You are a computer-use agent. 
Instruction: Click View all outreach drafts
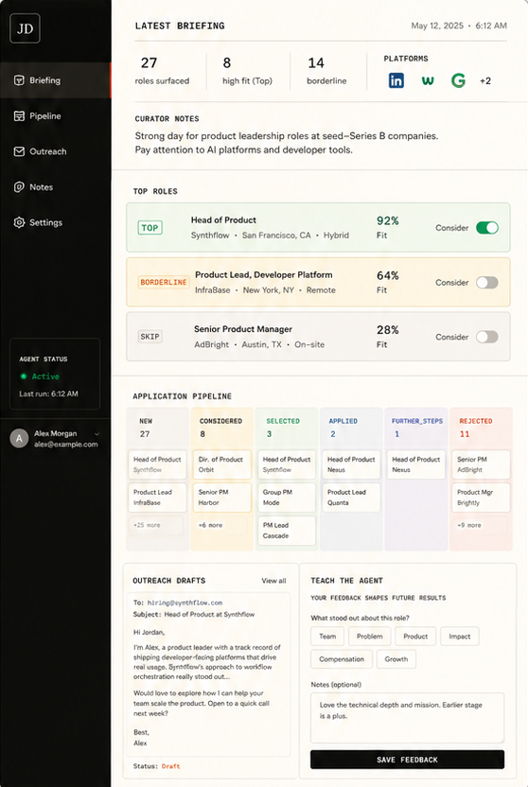(x=273, y=581)
